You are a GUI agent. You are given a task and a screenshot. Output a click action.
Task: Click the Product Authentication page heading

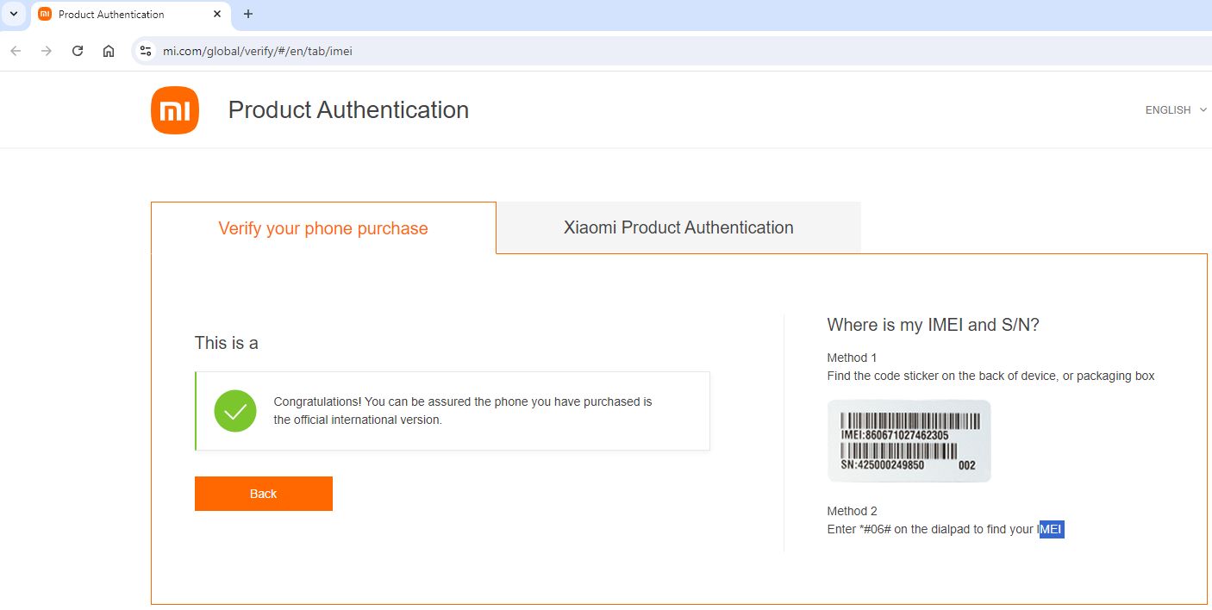coord(348,110)
